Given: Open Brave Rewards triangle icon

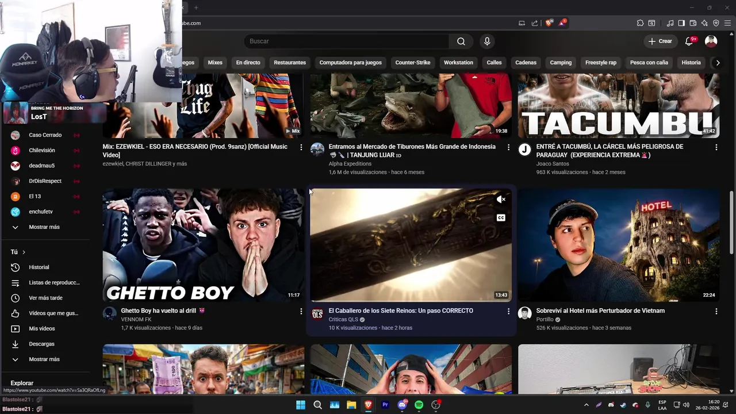Looking at the screenshot, I should point(562,23).
